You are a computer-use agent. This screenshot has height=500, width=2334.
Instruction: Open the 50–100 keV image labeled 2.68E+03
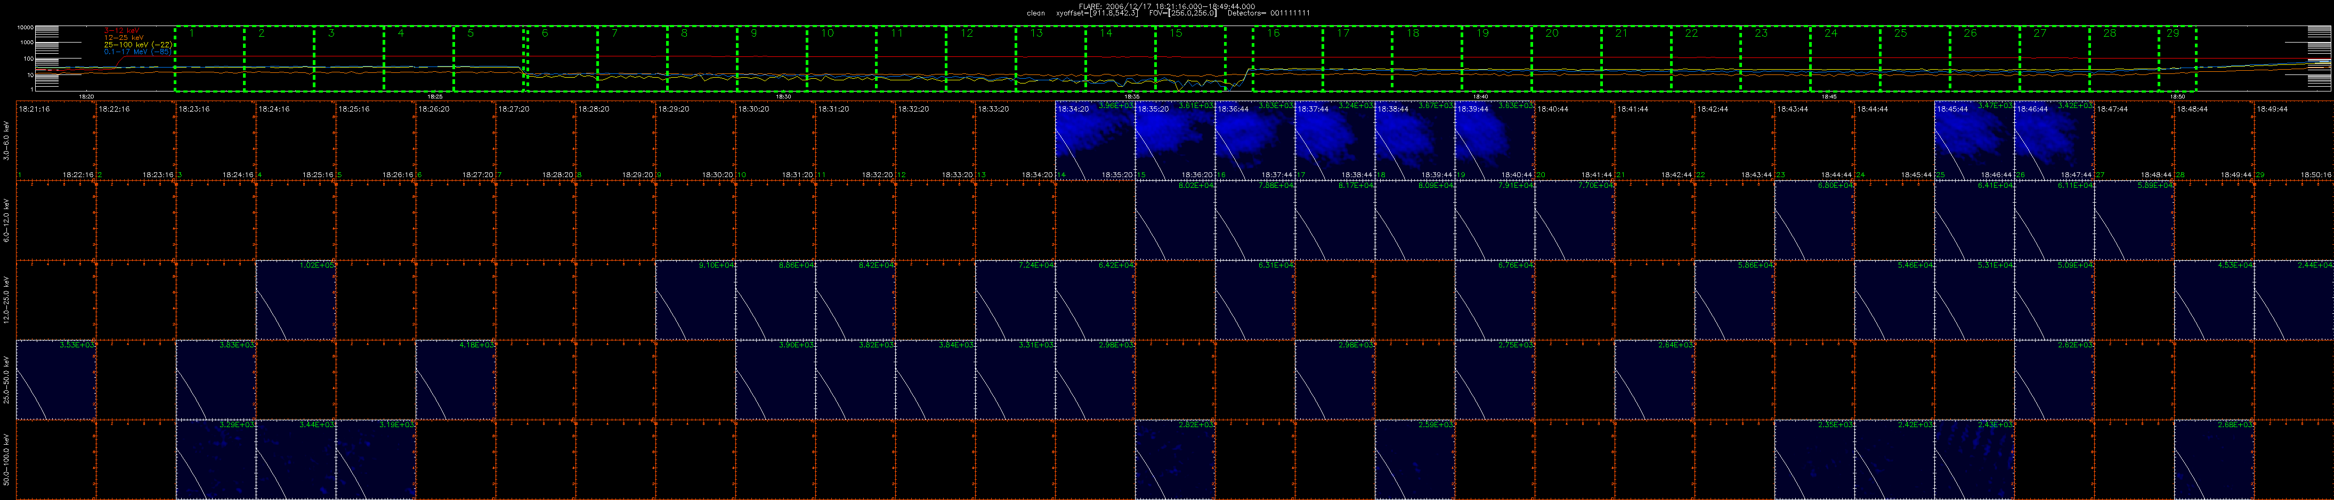pos(2215,460)
